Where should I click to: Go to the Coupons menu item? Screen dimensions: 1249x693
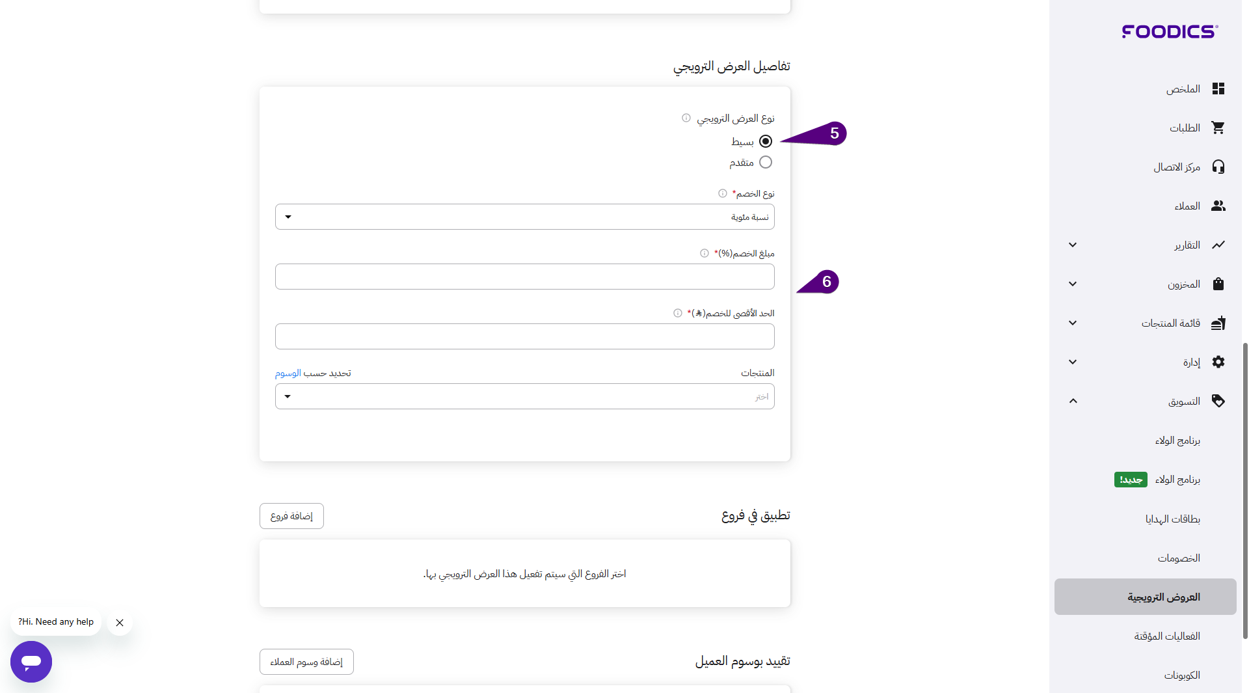pyautogui.click(x=1181, y=675)
